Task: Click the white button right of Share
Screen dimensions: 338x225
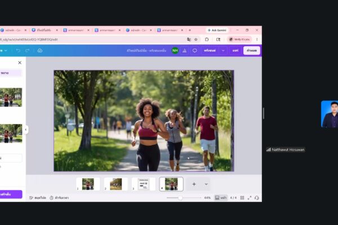Action: [252, 51]
